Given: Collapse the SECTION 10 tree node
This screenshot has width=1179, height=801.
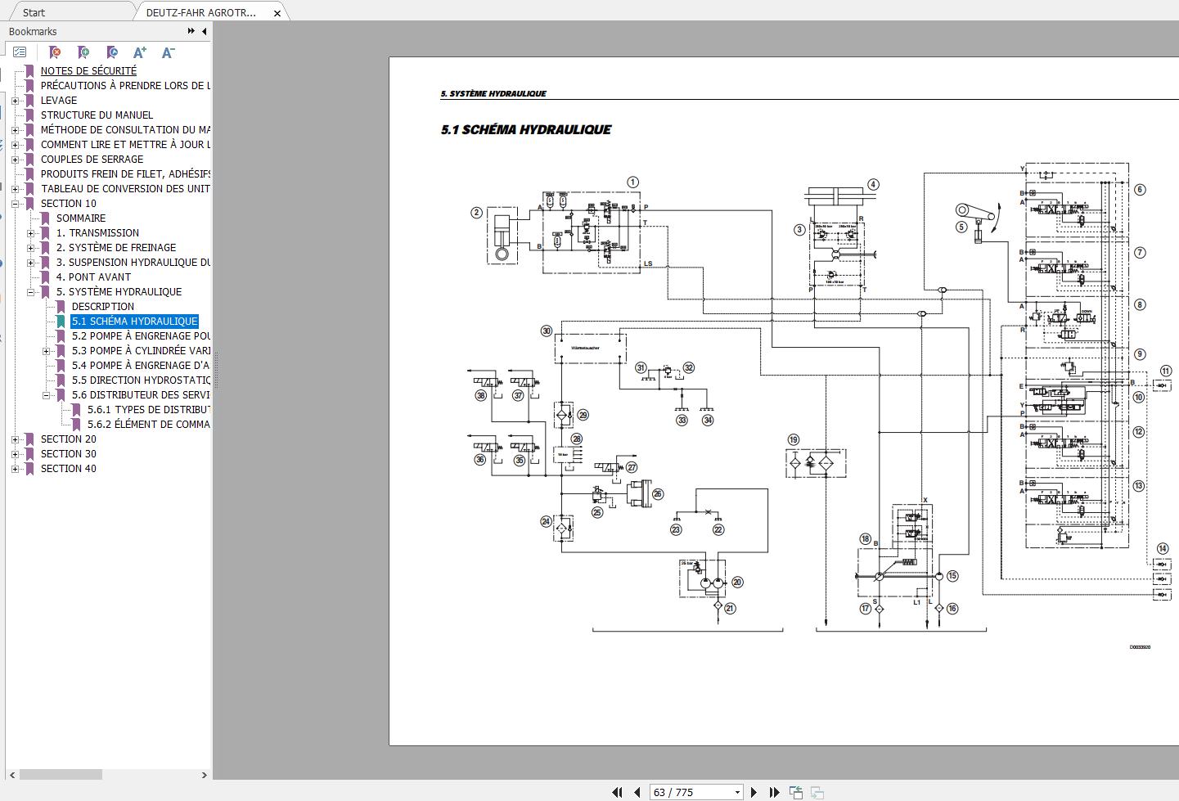Looking at the screenshot, I should pos(16,204).
